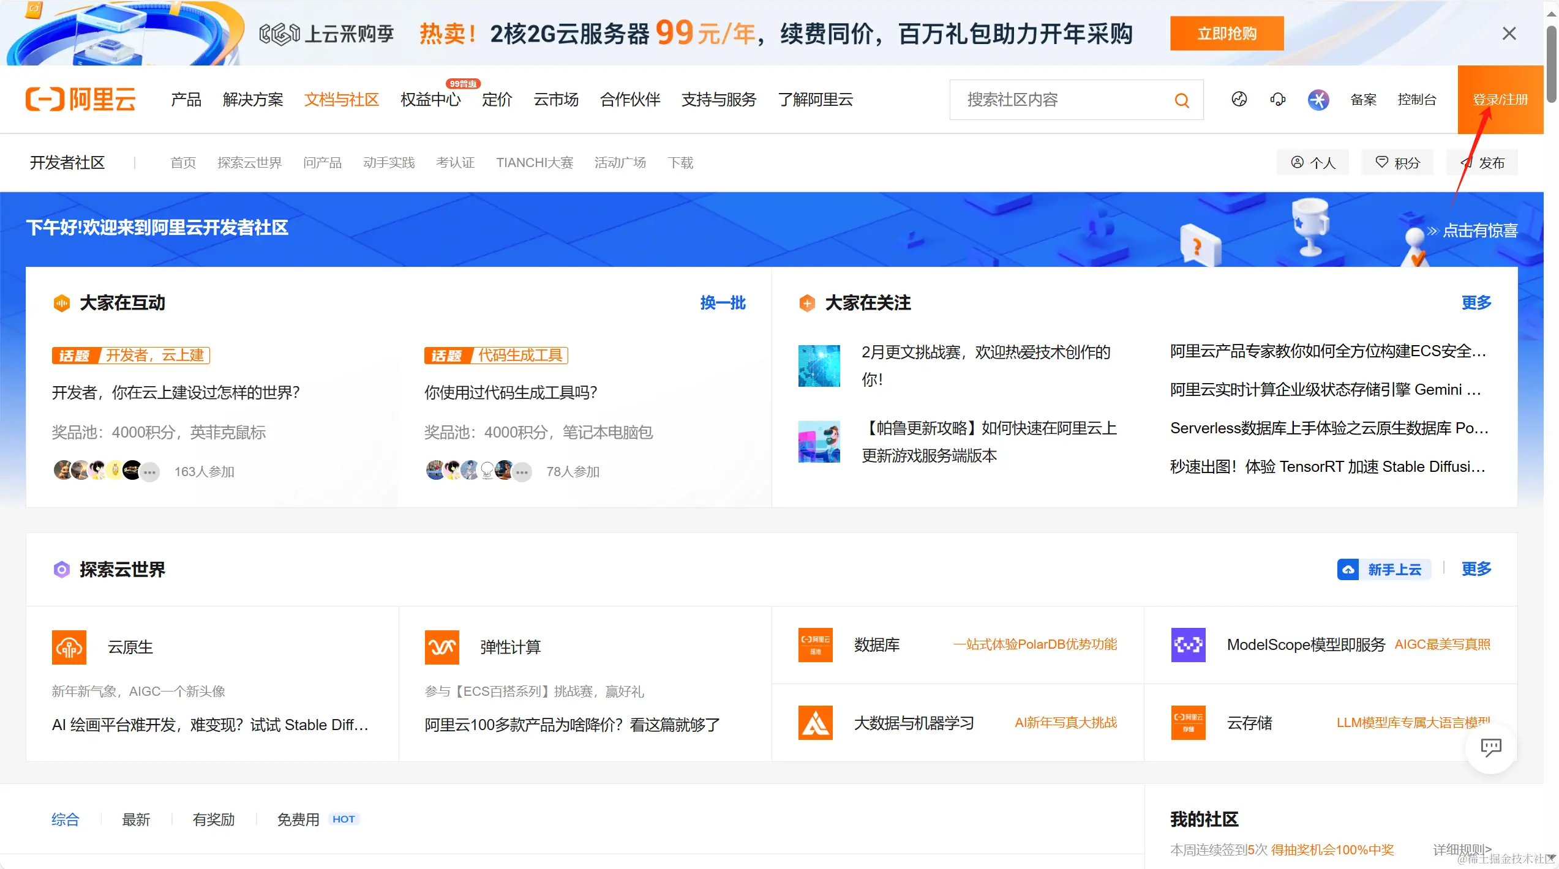Click the search magnifier icon
1559x869 pixels.
coord(1181,100)
